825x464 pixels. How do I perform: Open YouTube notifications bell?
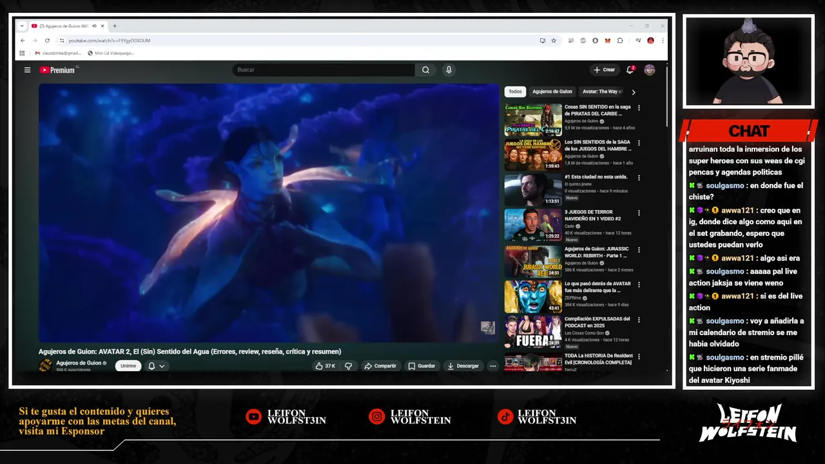pyautogui.click(x=630, y=70)
